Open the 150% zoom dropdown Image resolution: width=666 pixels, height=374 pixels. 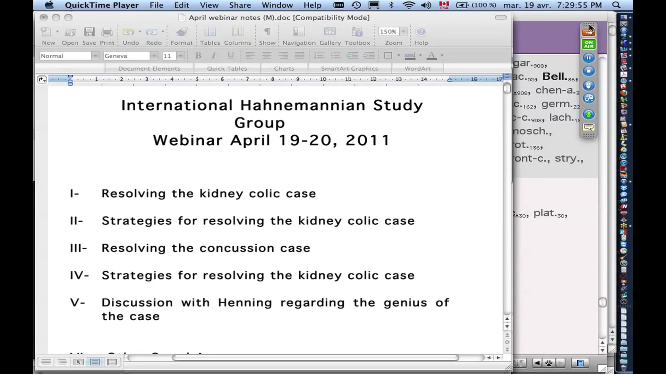tap(403, 32)
